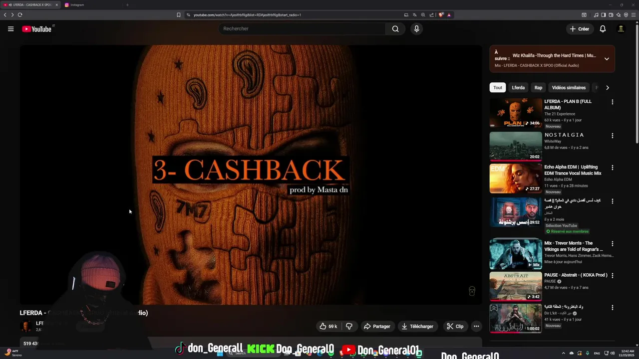
Task: Select the Vidéos similaires filter chip
Action: tap(569, 88)
